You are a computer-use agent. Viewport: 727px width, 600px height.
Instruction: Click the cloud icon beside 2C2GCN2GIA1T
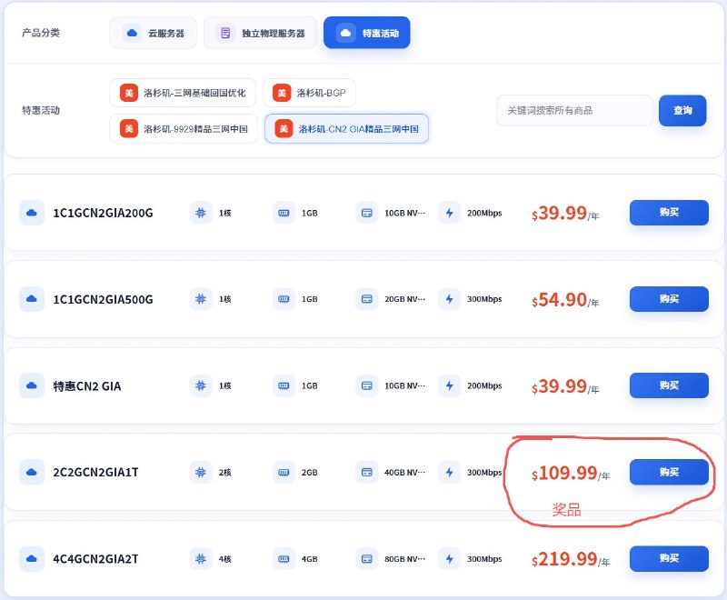[32, 472]
